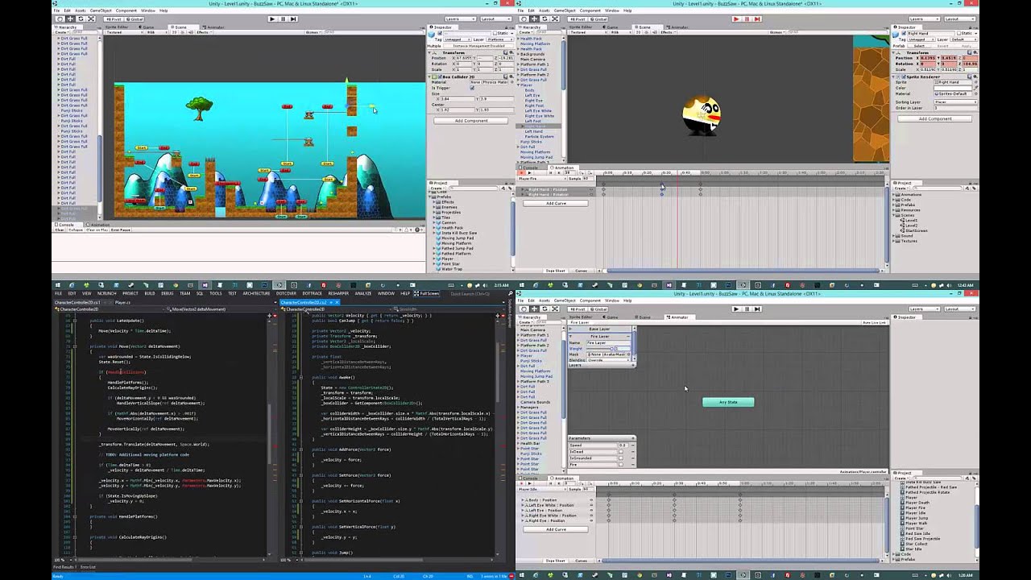Select Any State node in bottom-right Animator
This screenshot has height=580, width=1031.
pyautogui.click(x=728, y=402)
